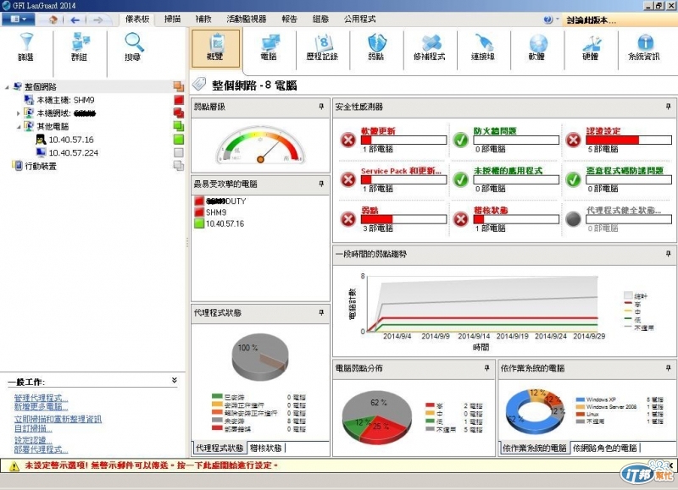This screenshot has height=490, width=678.
Task: Collapse the 其他電腦 tree node
Action: pyautogui.click(x=19, y=127)
